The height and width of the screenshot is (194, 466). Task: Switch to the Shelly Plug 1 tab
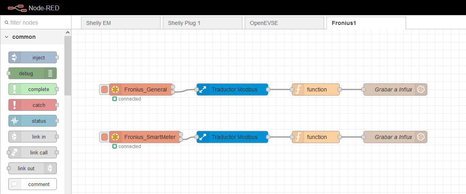(203, 23)
